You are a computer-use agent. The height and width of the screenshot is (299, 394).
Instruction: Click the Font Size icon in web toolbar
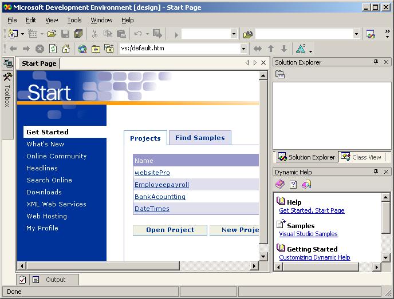pos(301,49)
